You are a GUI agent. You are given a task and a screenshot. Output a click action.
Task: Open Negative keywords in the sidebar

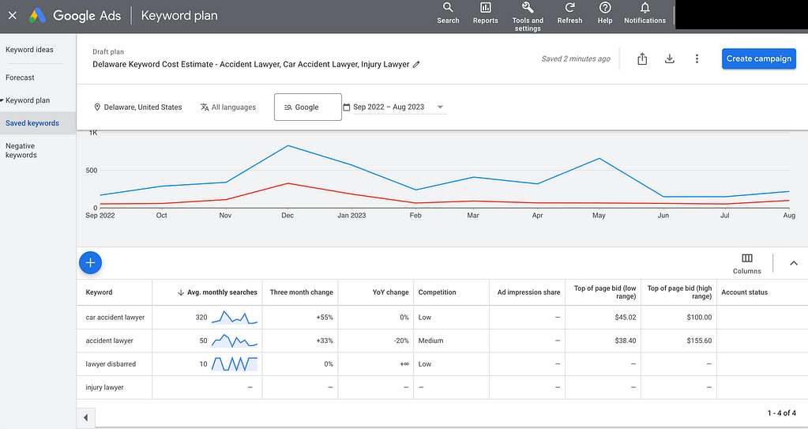21,151
